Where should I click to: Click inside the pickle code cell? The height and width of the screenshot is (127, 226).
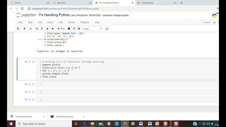tap(127, 69)
